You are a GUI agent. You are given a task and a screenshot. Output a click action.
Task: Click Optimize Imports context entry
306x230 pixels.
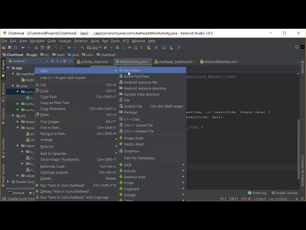click(x=76, y=172)
